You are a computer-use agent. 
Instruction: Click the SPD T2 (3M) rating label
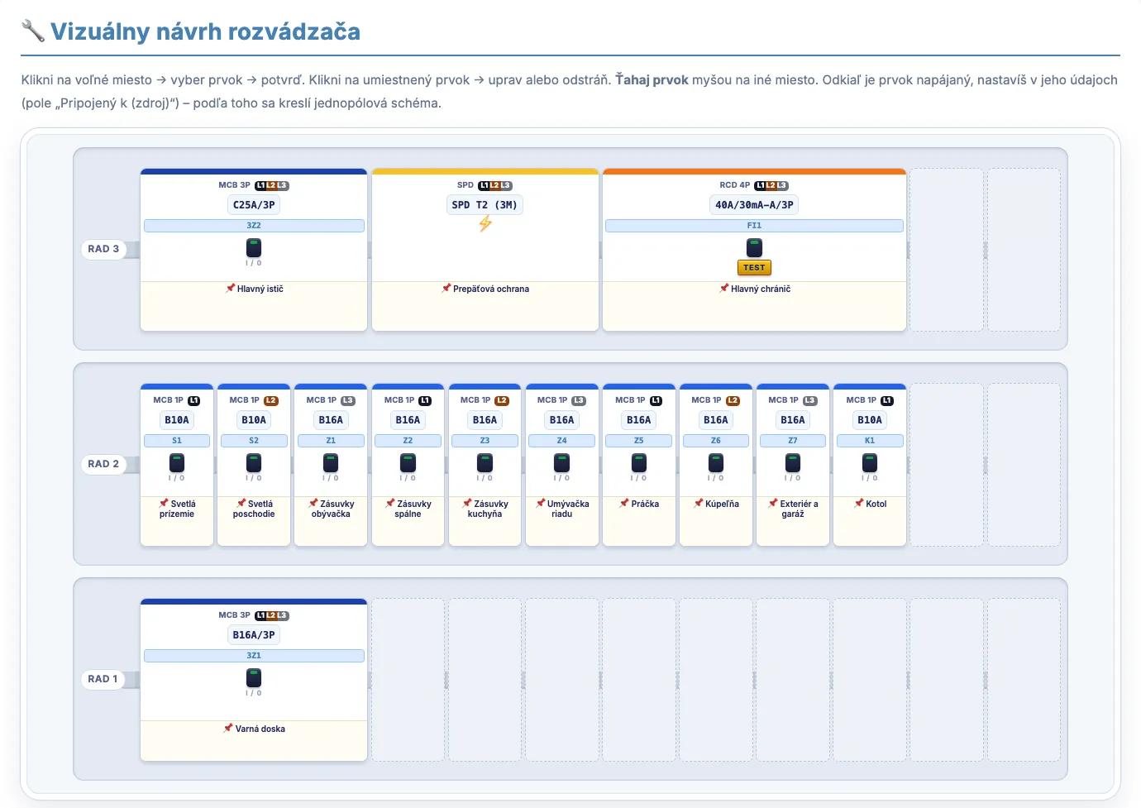click(485, 205)
